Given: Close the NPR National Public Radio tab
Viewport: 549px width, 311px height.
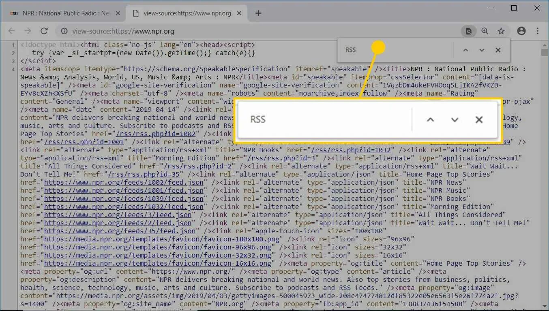Looking at the screenshot, I should click(x=119, y=13).
